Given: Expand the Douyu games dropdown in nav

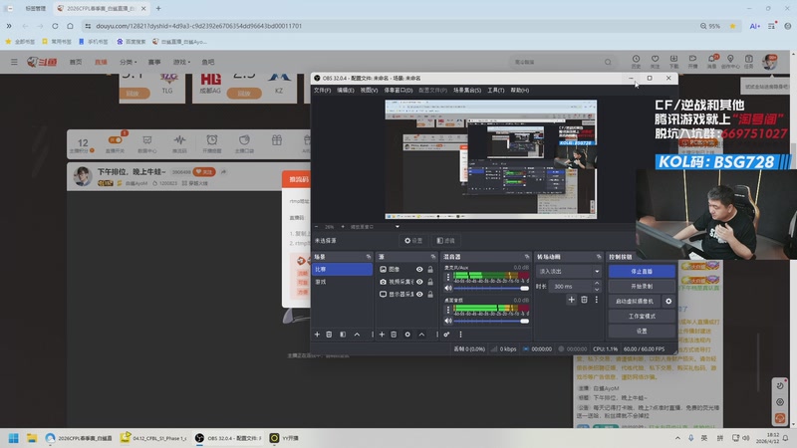Looking at the screenshot, I should click(181, 62).
